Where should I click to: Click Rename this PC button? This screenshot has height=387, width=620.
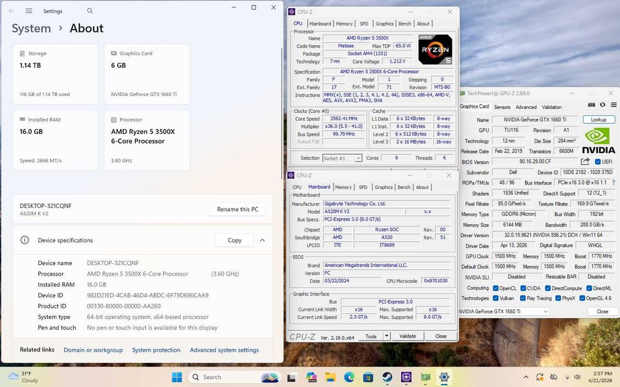point(237,209)
